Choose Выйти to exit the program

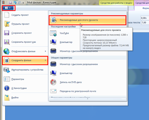(x=25, y=97)
